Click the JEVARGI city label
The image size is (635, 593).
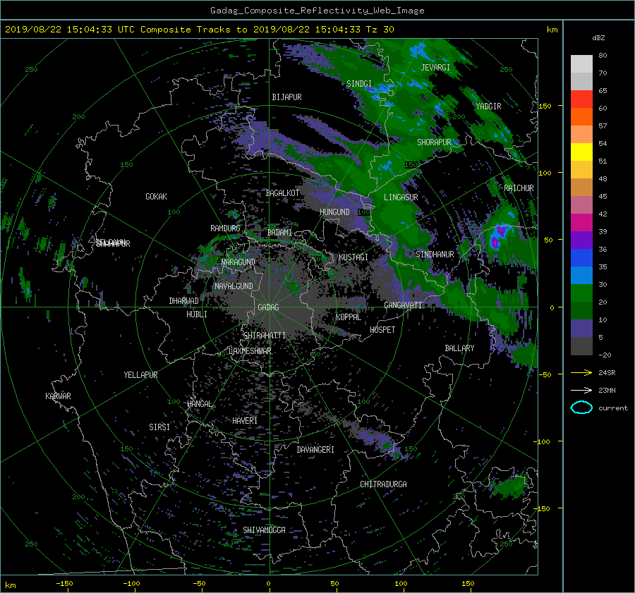[435, 68]
